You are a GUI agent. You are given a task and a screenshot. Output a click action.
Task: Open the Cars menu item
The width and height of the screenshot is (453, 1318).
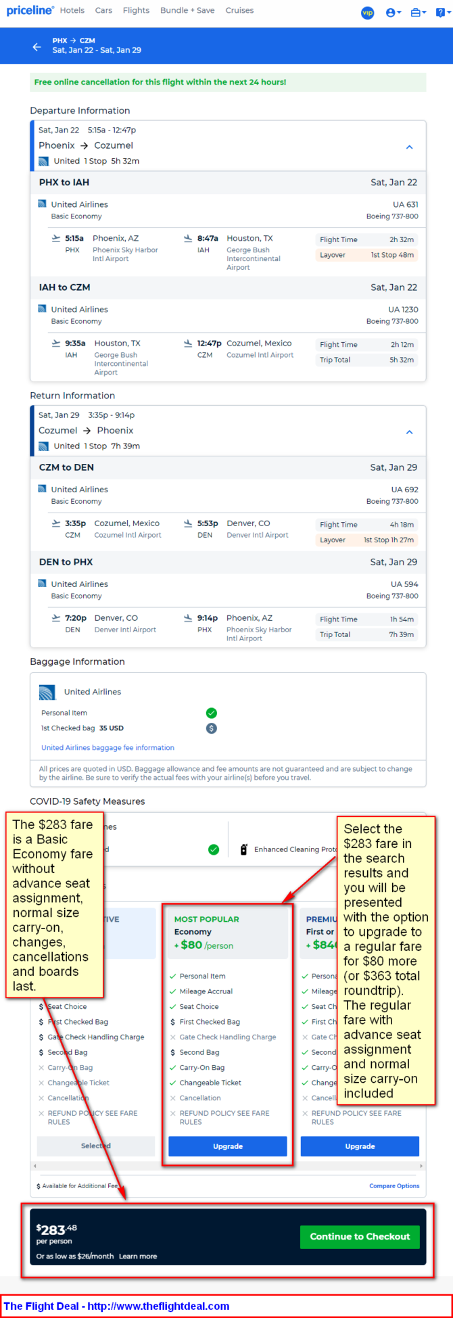point(103,10)
